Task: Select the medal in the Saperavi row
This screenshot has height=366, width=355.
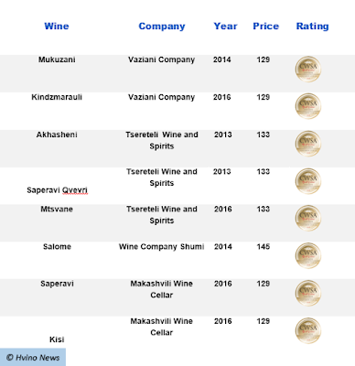Action: 308,293
